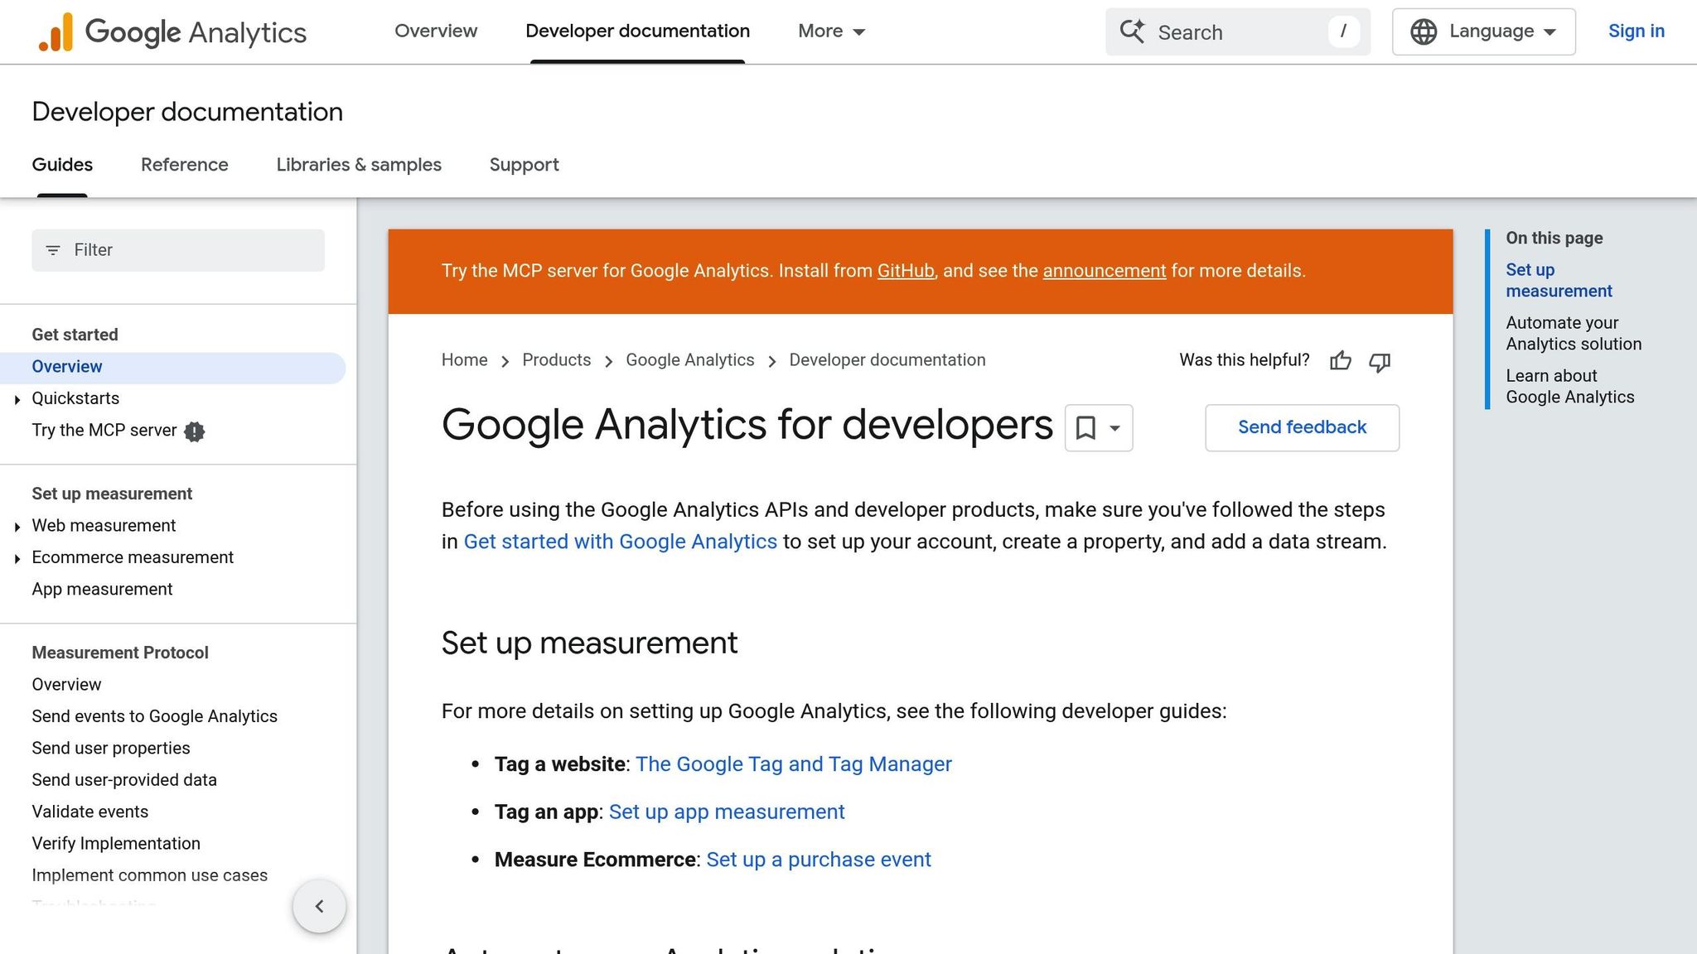Open the announcement link in the banner
The width and height of the screenshot is (1697, 954).
1104,271
